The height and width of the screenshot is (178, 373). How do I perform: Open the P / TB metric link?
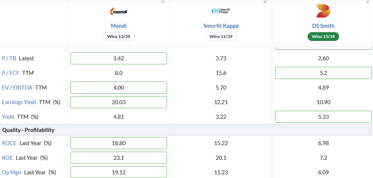pyautogui.click(x=9, y=58)
